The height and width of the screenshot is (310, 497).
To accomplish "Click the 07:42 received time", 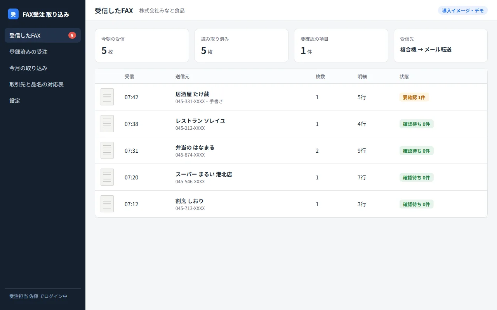I will coord(131,97).
